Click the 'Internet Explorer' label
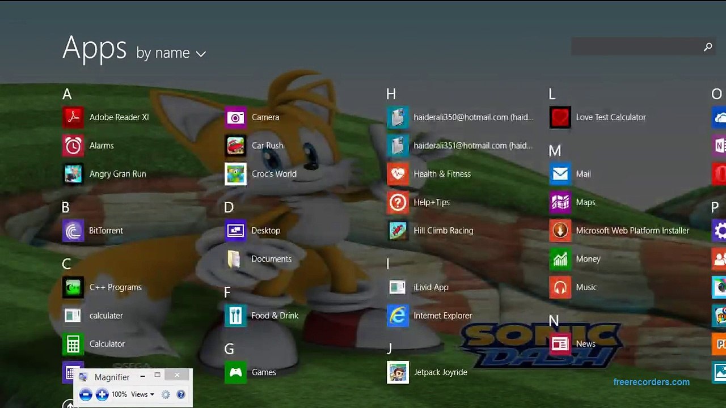This screenshot has height=408, width=726. pyautogui.click(x=443, y=316)
